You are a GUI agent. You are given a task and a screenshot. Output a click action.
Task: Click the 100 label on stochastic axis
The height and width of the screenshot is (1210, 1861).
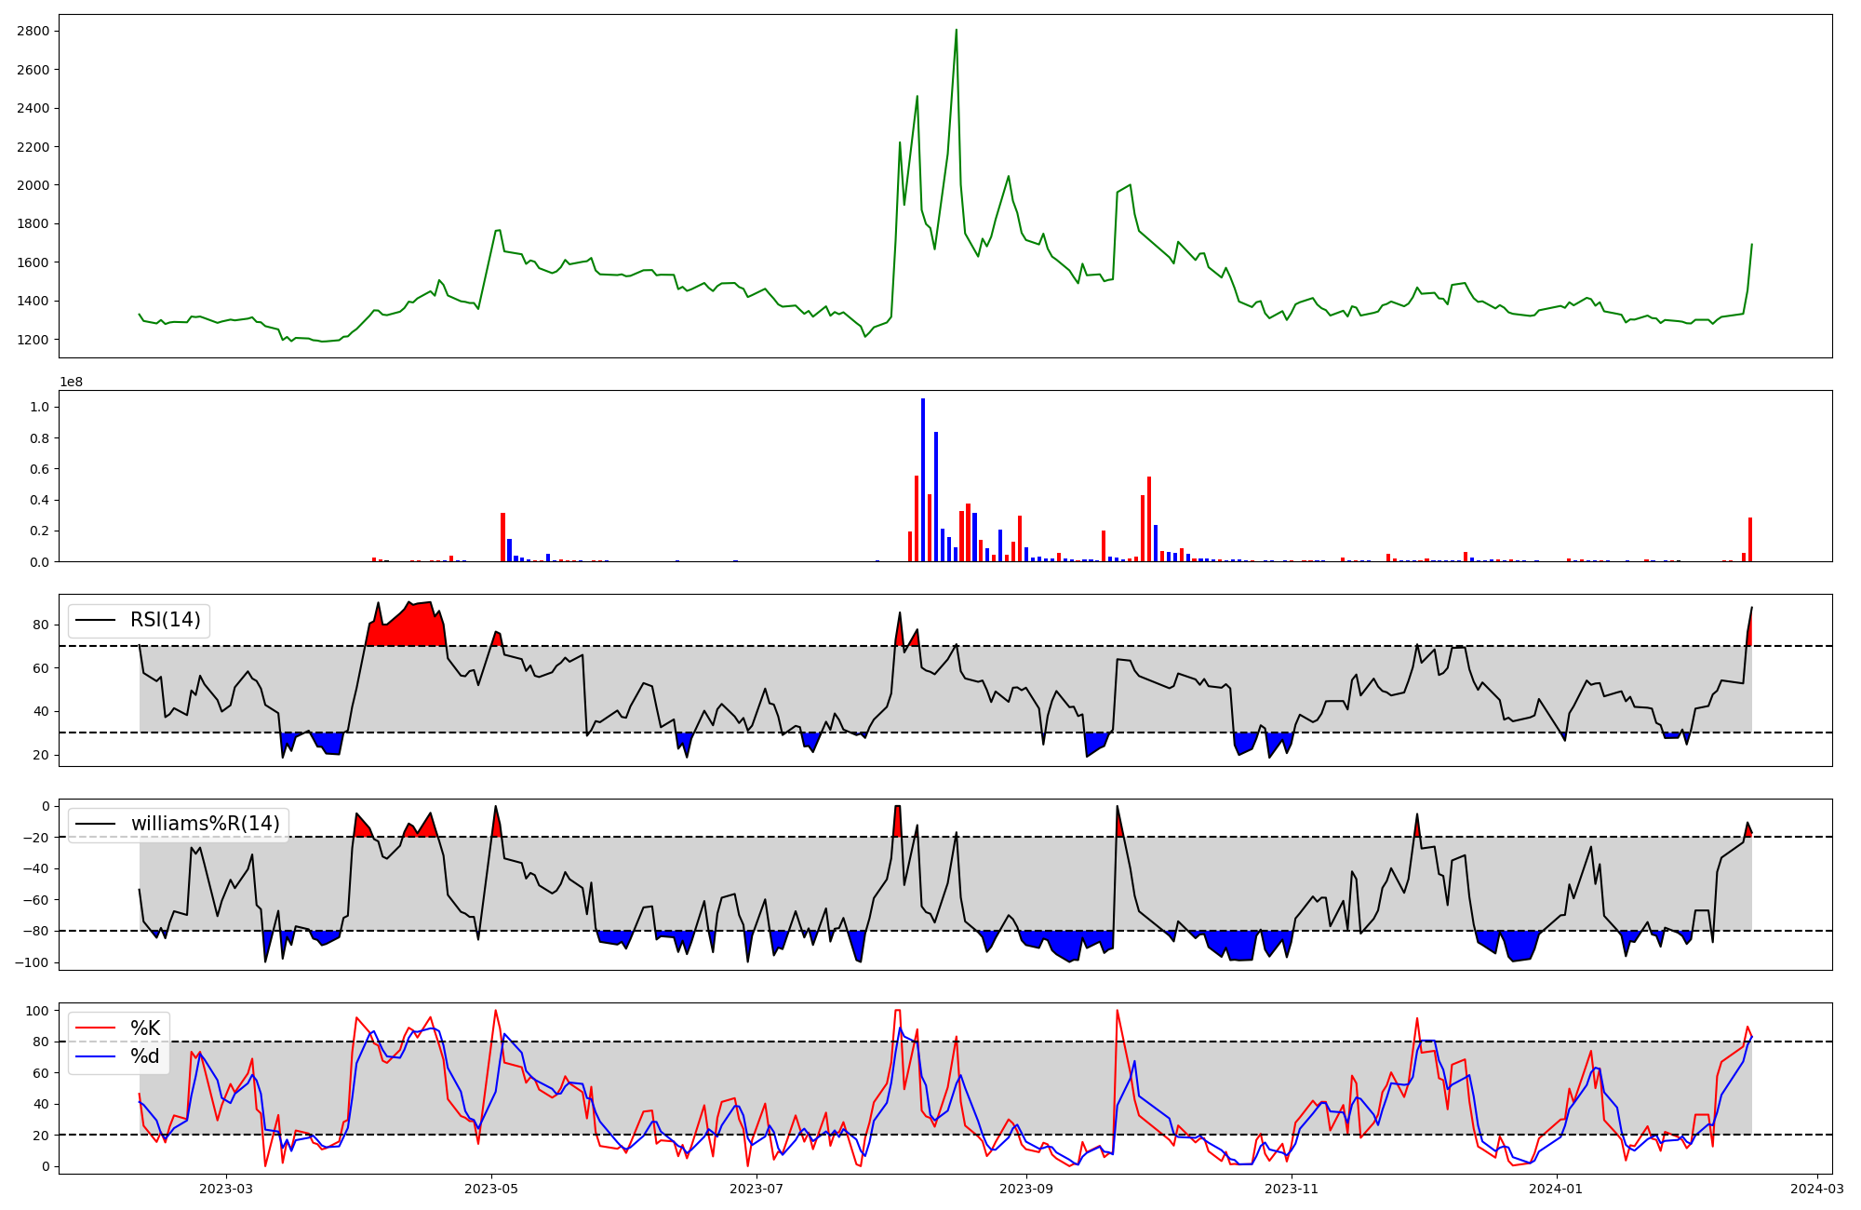click(x=38, y=1011)
